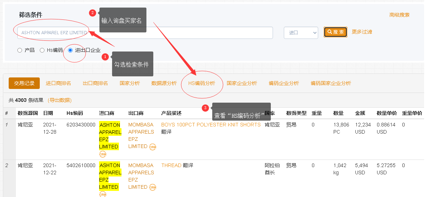Click quantity 13,806 PC cell
Viewport: 427px width, 197px height.
(341, 128)
